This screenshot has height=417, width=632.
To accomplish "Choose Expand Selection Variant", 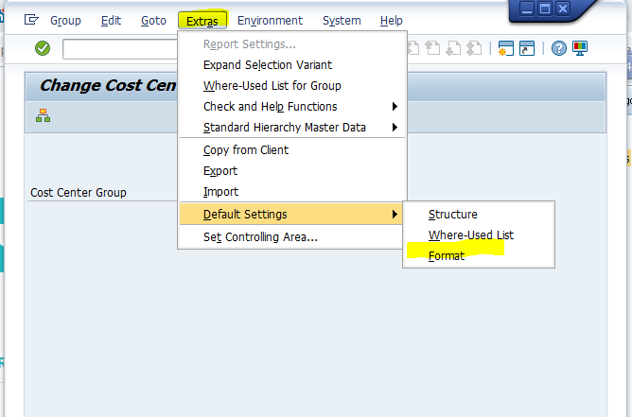I will [x=291, y=65].
